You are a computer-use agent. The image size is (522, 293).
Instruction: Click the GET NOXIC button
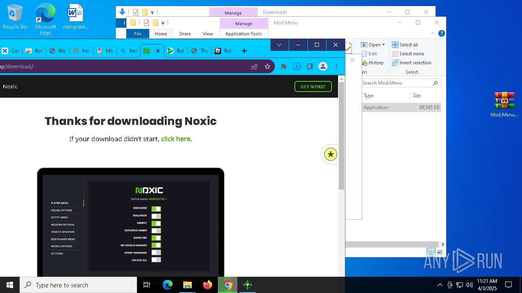click(313, 87)
